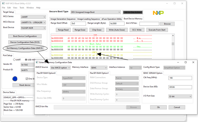The width and height of the screenshot is (198, 122).
Task: Switch to the FlexSPI RAM Option0 tab
Action: click(46, 73)
